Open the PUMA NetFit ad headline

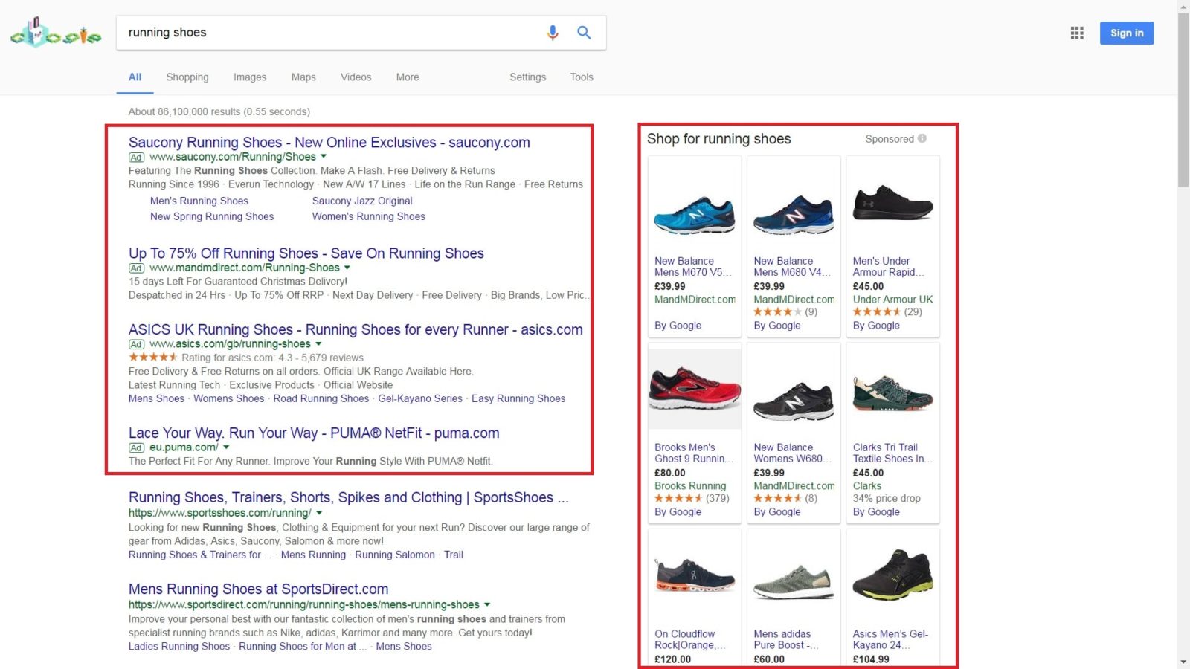314,433
